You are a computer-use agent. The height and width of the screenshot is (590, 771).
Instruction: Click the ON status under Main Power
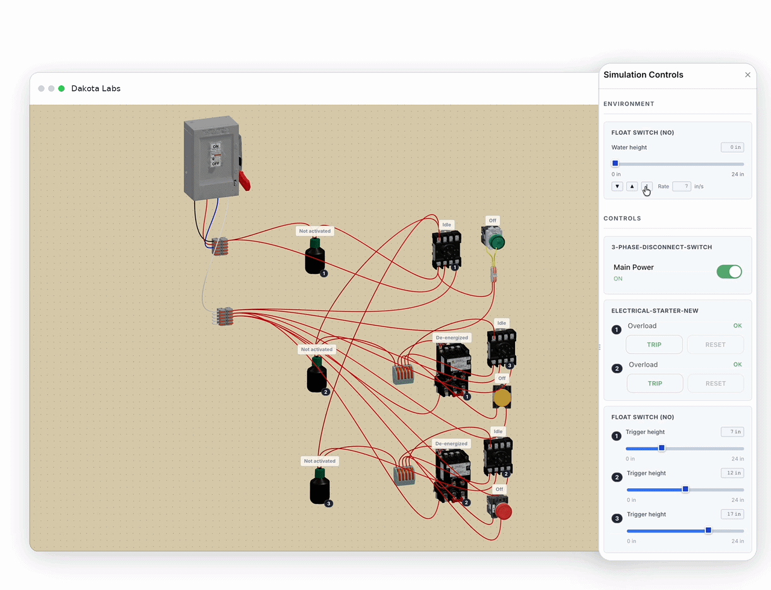[x=618, y=279]
